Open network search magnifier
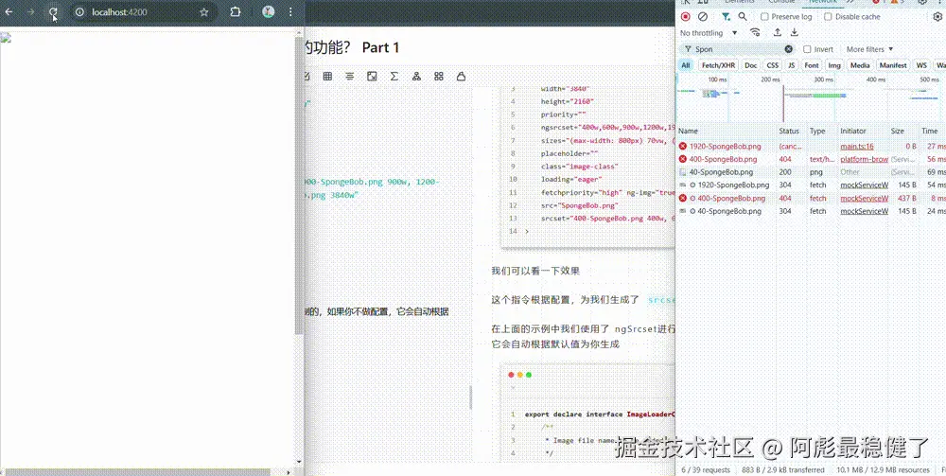The width and height of the screenshot is (946, 476). pyautogui.click(x=743, y=17)
